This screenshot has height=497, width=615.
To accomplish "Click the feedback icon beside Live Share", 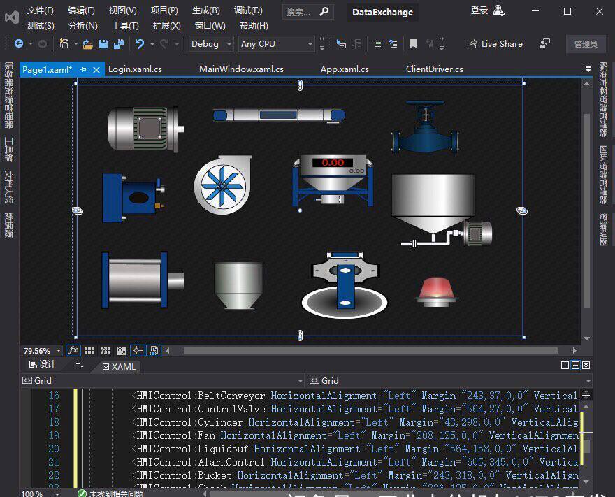I will click(x=545, y=44).
